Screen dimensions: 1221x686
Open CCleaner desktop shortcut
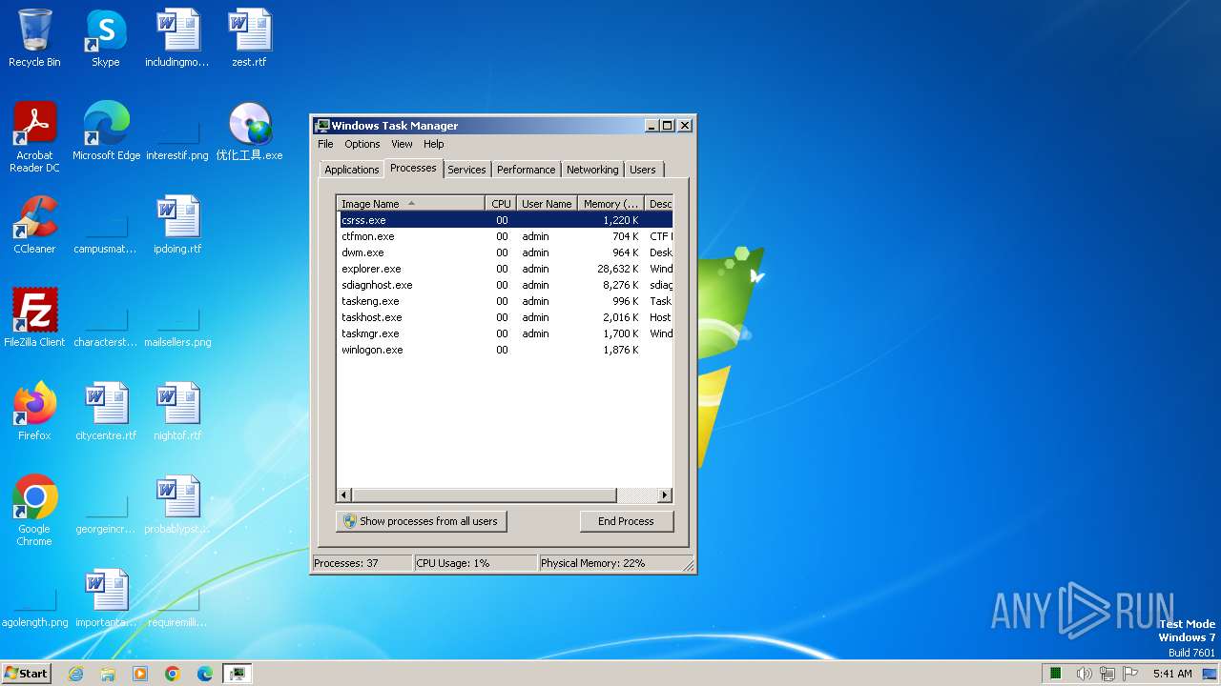[34, 226]
